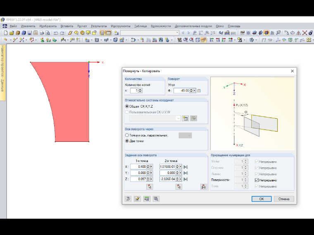Image resolution: width=314 pixels, height=235 pixels.
Task: Open the load case dropdown in toolbar
Action: click(177, 33)
